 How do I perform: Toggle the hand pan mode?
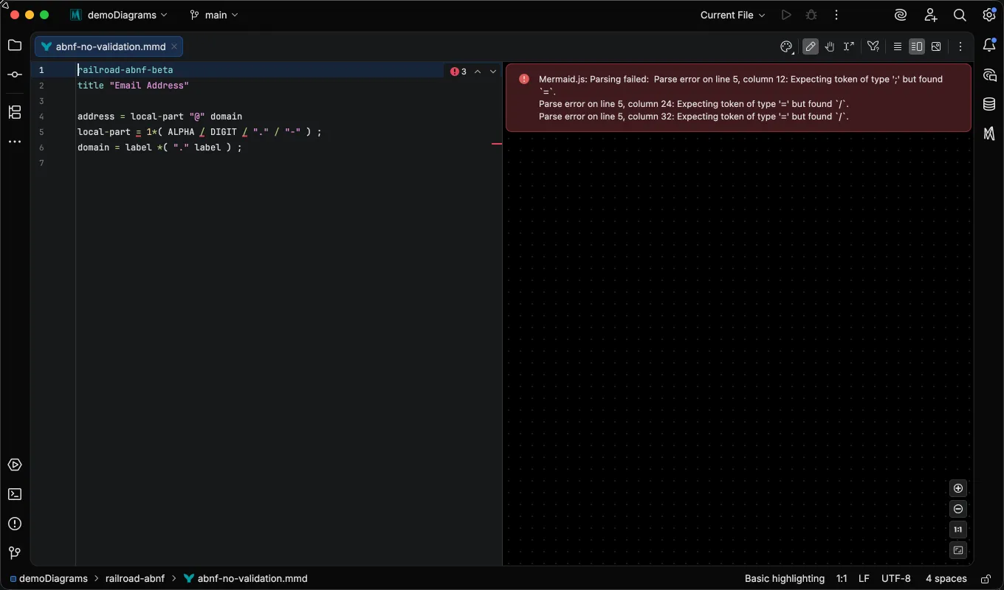[x=830, y=46]
